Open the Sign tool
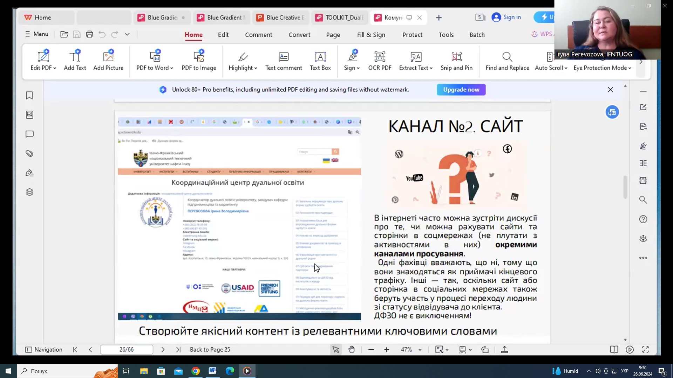This screenshot has height=378, width=673. coord(352,60)
